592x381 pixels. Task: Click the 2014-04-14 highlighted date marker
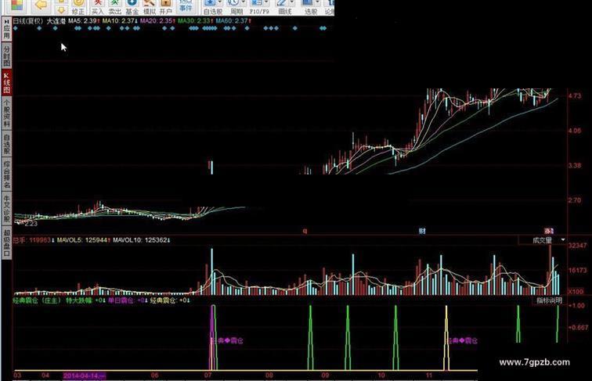click(85, 376)
